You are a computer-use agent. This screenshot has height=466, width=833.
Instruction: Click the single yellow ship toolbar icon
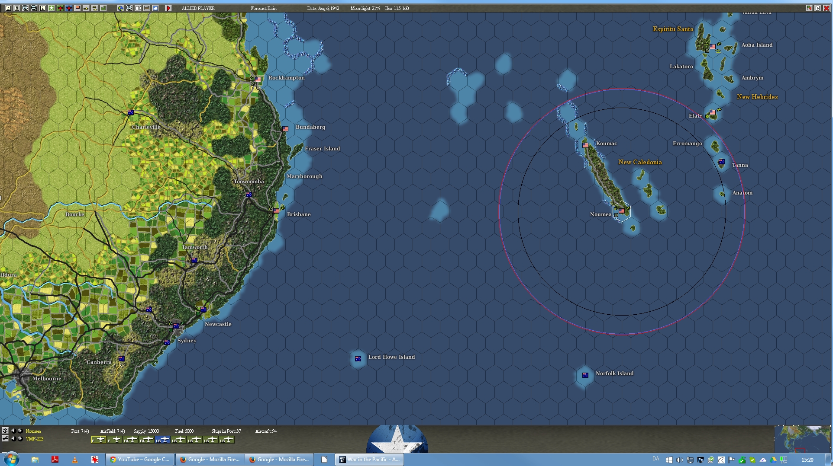point(86,8)
